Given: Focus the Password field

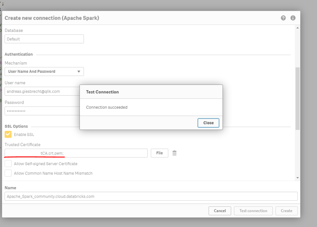Looking at the screenshot, I should (42, 111).
